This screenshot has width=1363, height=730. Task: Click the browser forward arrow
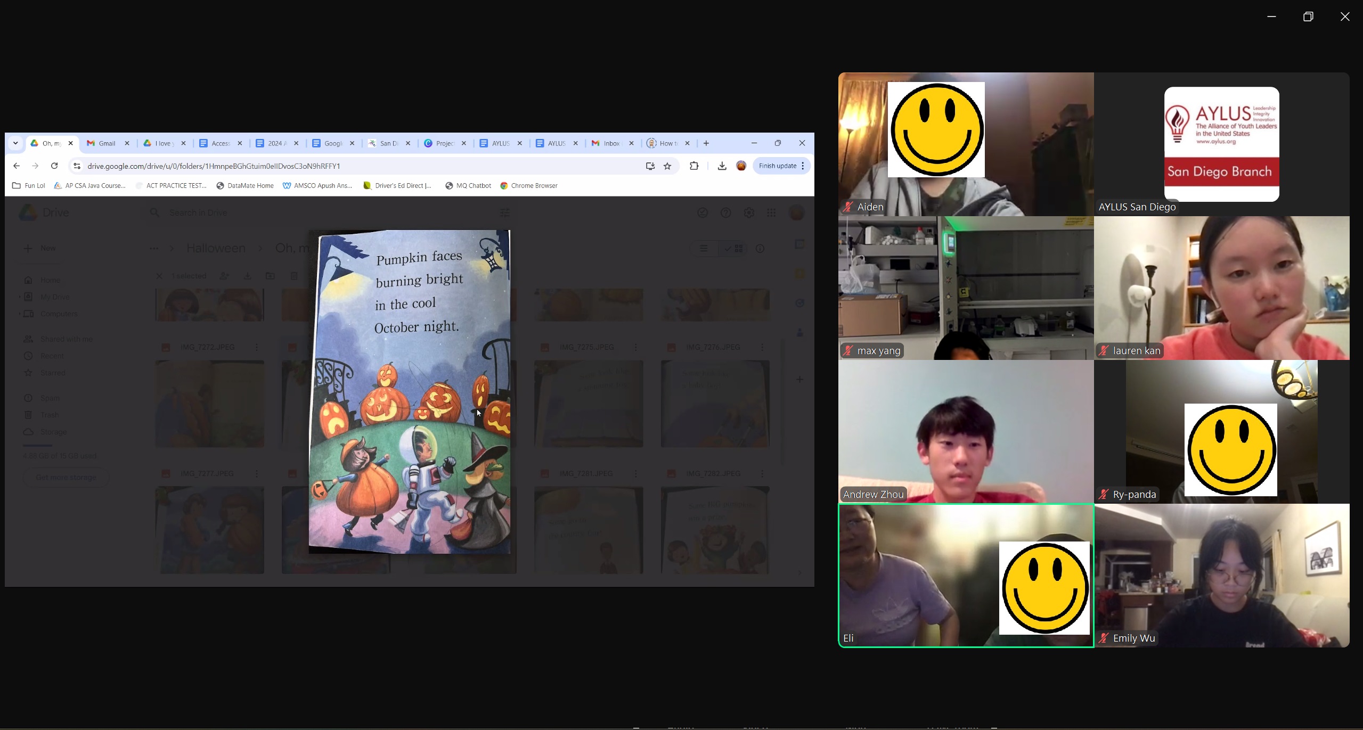click(35, 166)
